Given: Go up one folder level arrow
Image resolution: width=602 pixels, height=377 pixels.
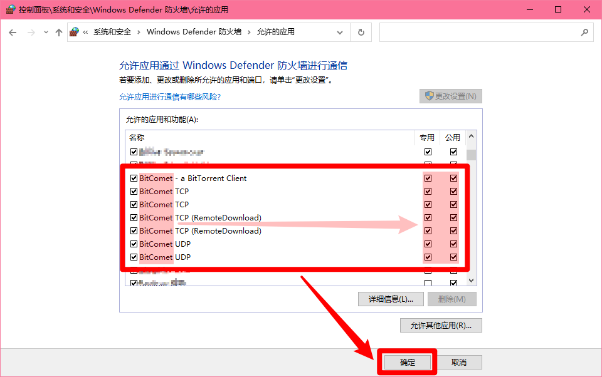Looking at the screenshot, I should click(x=59, y=33).
